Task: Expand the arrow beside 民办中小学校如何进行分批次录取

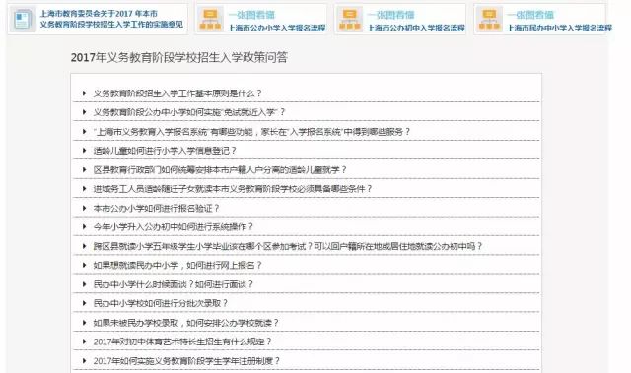Action: point(84,303)
